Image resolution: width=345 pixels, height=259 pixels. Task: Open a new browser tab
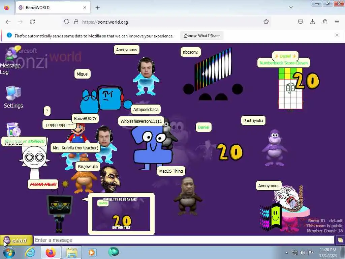97,8
